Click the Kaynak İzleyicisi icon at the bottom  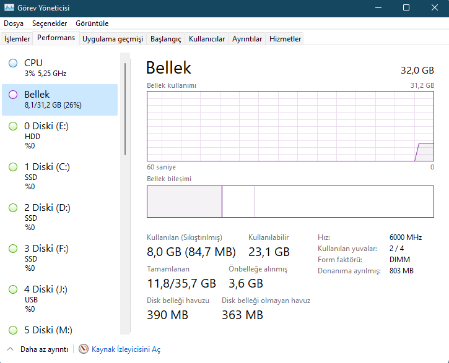pyautogui.click(x=84, y=349)
